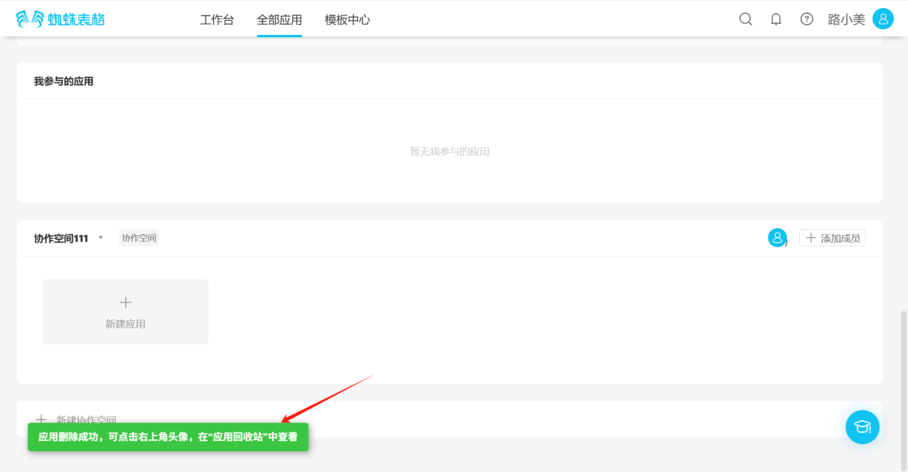Click the green 应用删除成功 toast message
908x472 pixels.
coord(167,437)
